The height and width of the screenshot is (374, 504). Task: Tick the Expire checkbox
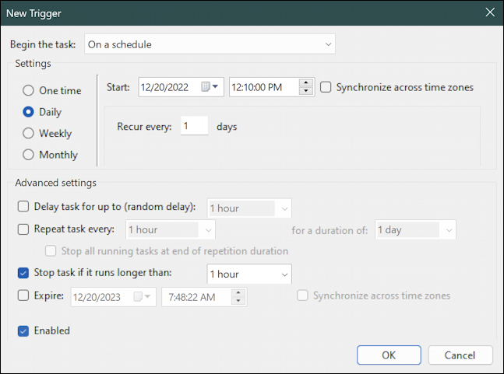point(23,295)
